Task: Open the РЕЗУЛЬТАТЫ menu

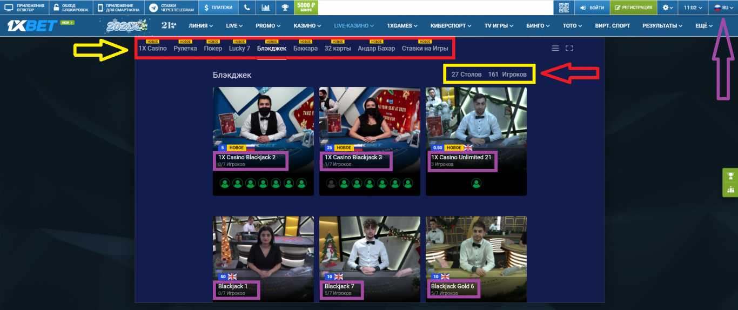Action: [662, 25]
